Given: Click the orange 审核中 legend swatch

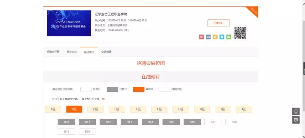Looking at the screenshot, I should (x=138, y=89).
